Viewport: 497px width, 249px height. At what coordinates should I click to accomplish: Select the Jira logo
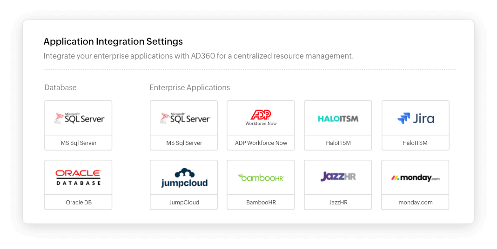click(416, 118)
